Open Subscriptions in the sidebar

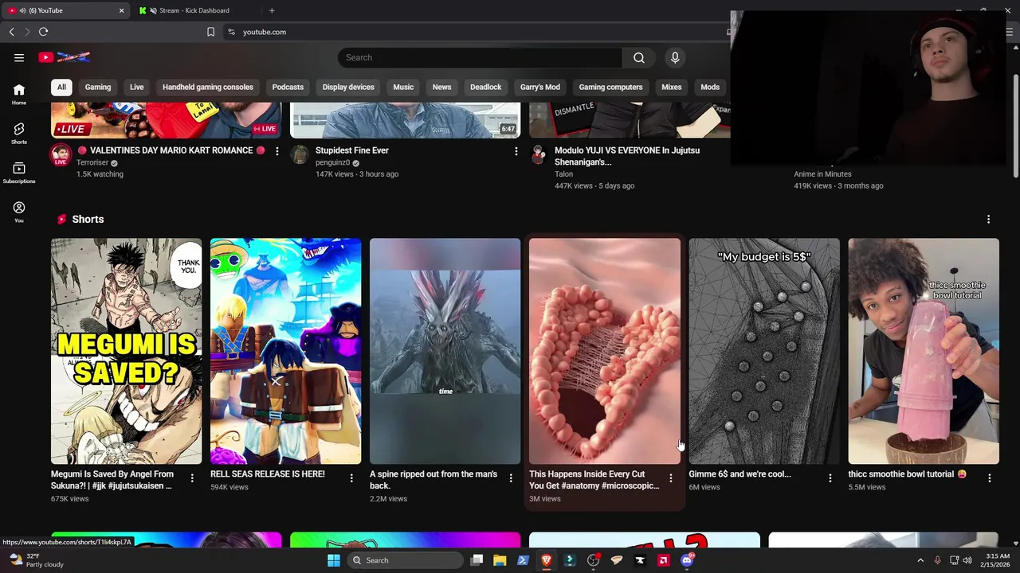pos(19,173)
